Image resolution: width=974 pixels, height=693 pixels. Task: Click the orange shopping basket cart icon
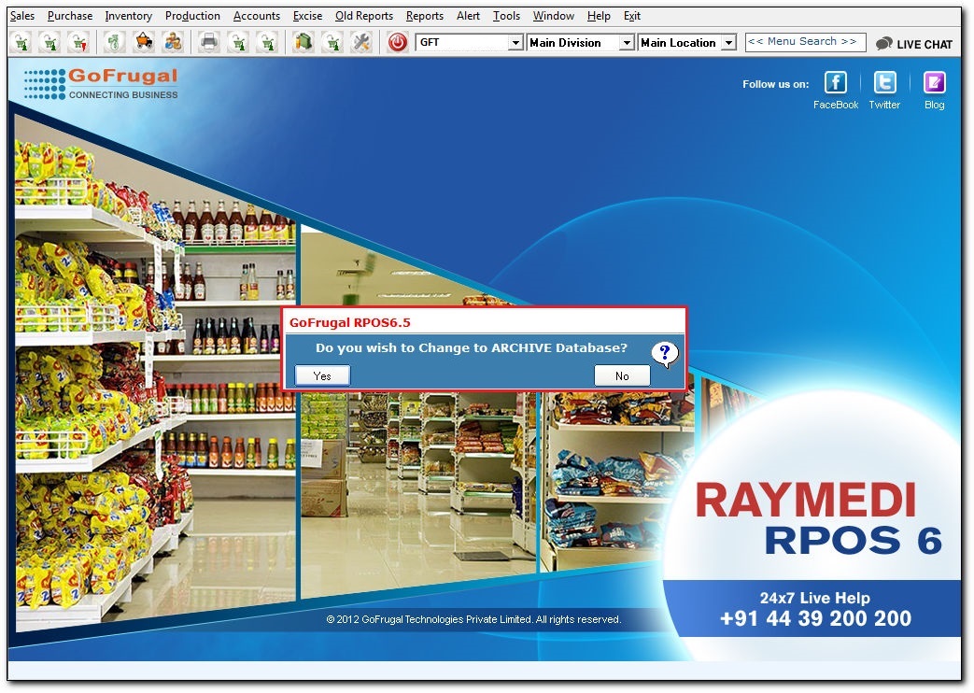tap(144, 42)
